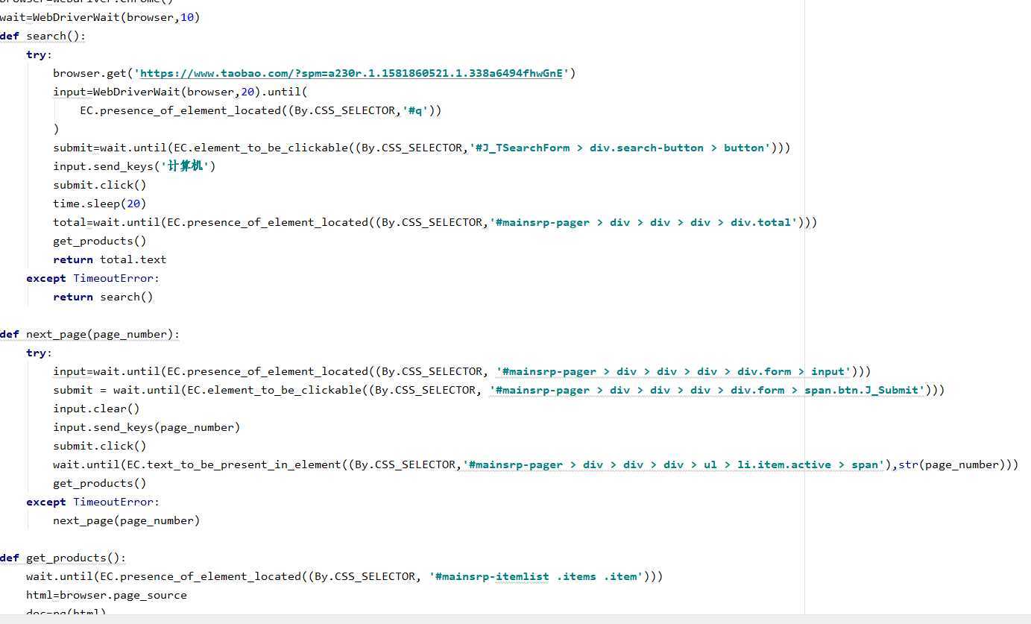Click the 'def get_products():' line
The height and width of the screenshot is (624, 1031).
click(63, 558)
